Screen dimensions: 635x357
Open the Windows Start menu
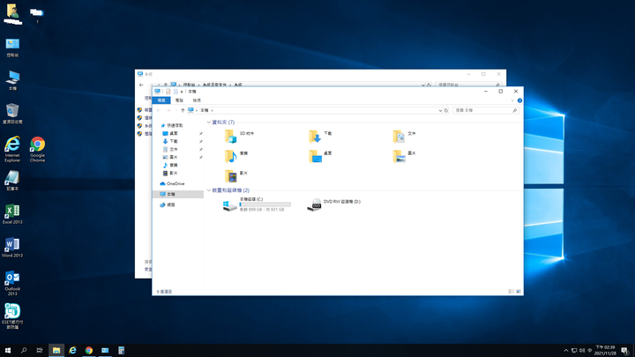click(x=8, y=351)
